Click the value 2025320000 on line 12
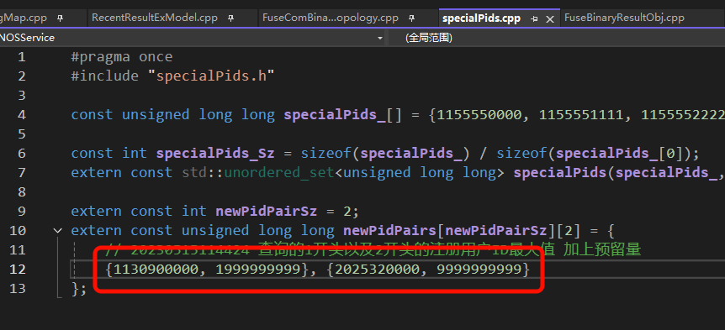 click(x=378, y=269)
